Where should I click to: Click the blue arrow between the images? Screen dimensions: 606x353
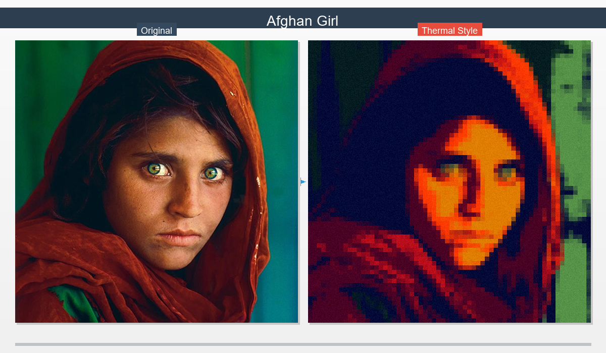tap(303, 182)
